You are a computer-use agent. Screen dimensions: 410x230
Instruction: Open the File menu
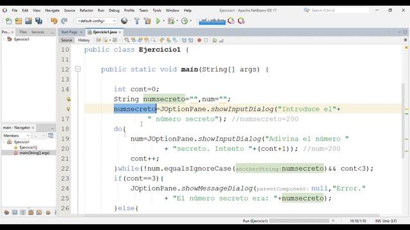(x=15, y=10)
